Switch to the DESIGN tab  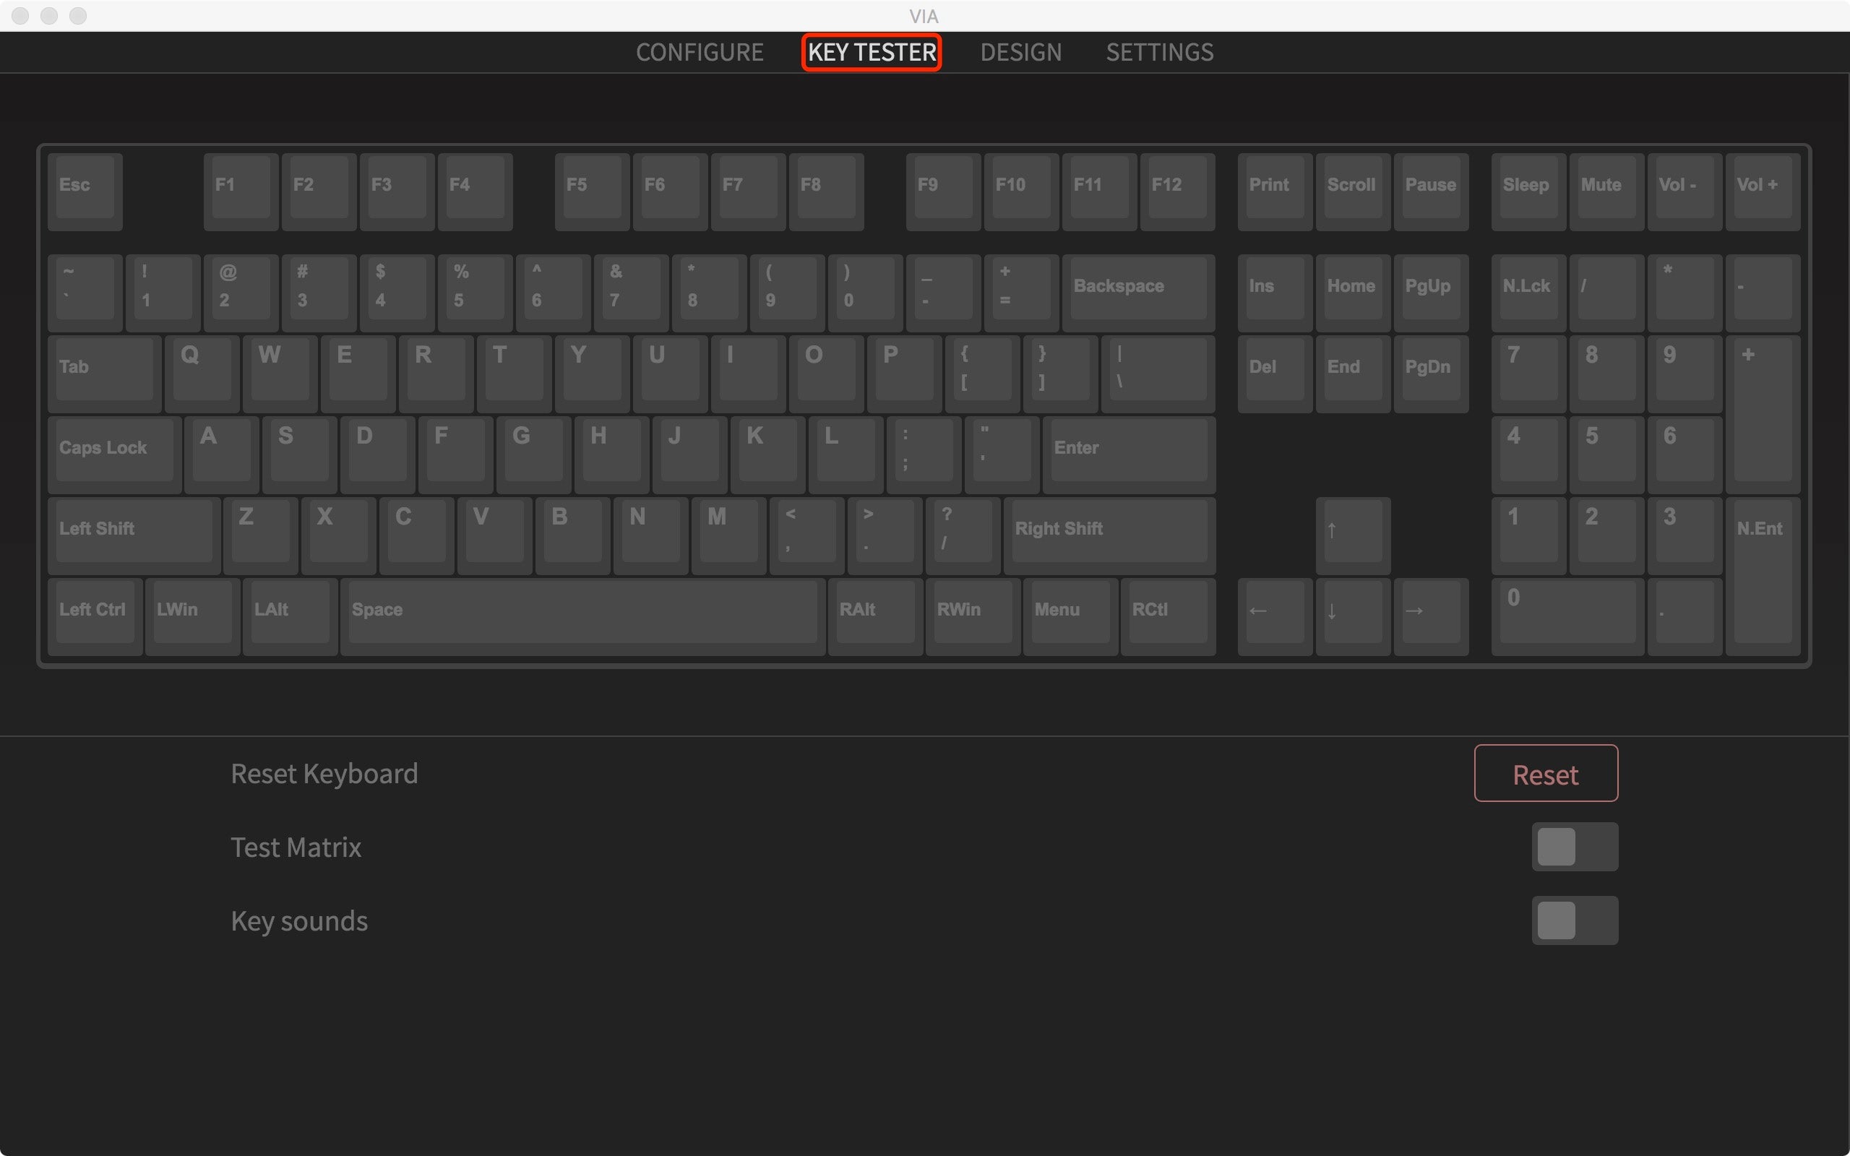1019,52
